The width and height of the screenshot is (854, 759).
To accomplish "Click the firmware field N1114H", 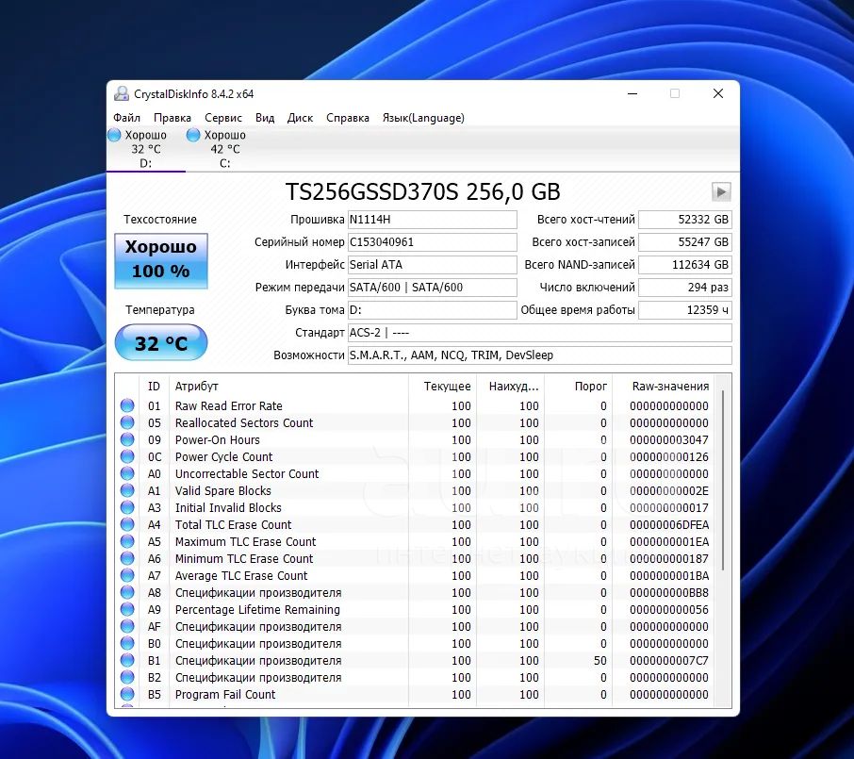I will click(x=433, y=220).
